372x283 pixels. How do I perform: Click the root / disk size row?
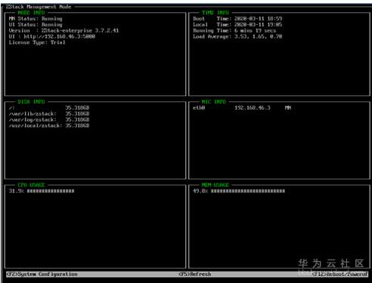click(x=49, y=107)
